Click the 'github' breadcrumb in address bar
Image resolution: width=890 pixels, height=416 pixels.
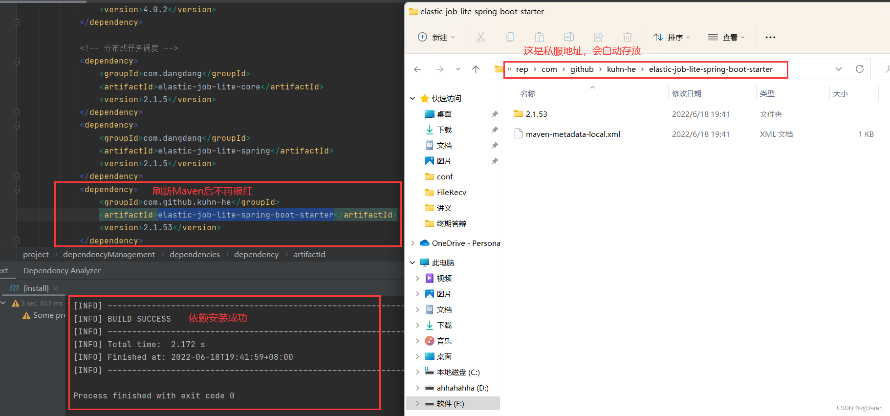point(582,69)
